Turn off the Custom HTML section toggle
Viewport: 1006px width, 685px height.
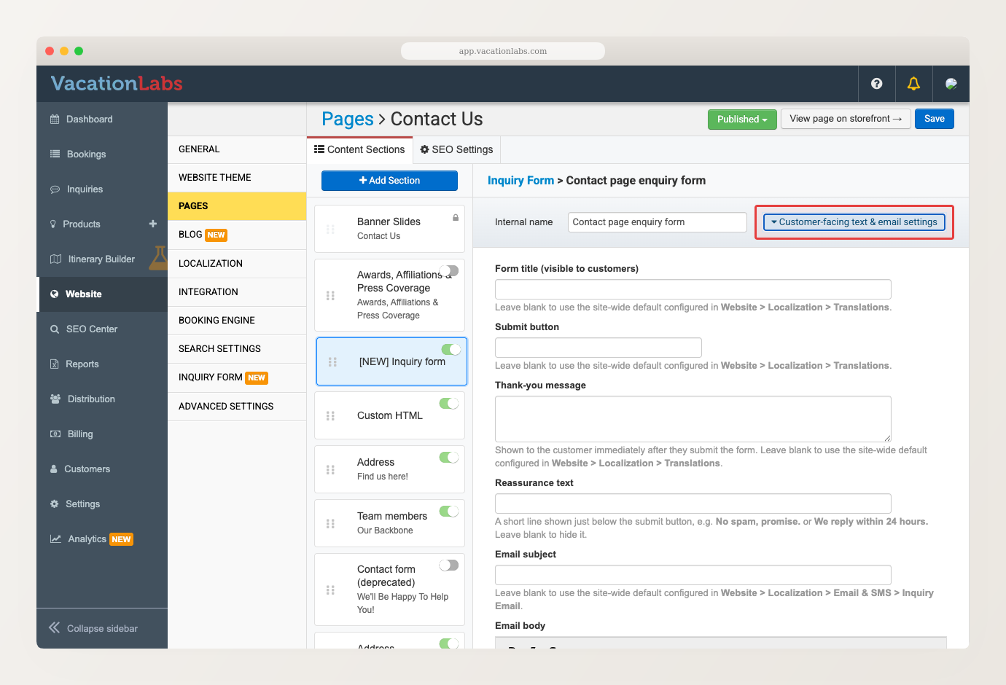(449, 403)
